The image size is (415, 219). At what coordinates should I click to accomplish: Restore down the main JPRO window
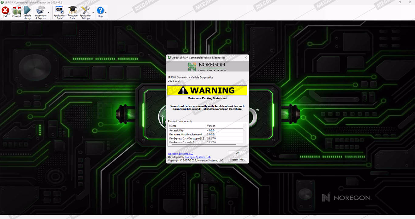pyautogui.click(x=400, y=2)
